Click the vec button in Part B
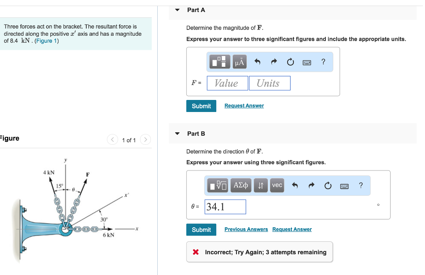Viewport: 425px width, 275px height. coord(277,185)
